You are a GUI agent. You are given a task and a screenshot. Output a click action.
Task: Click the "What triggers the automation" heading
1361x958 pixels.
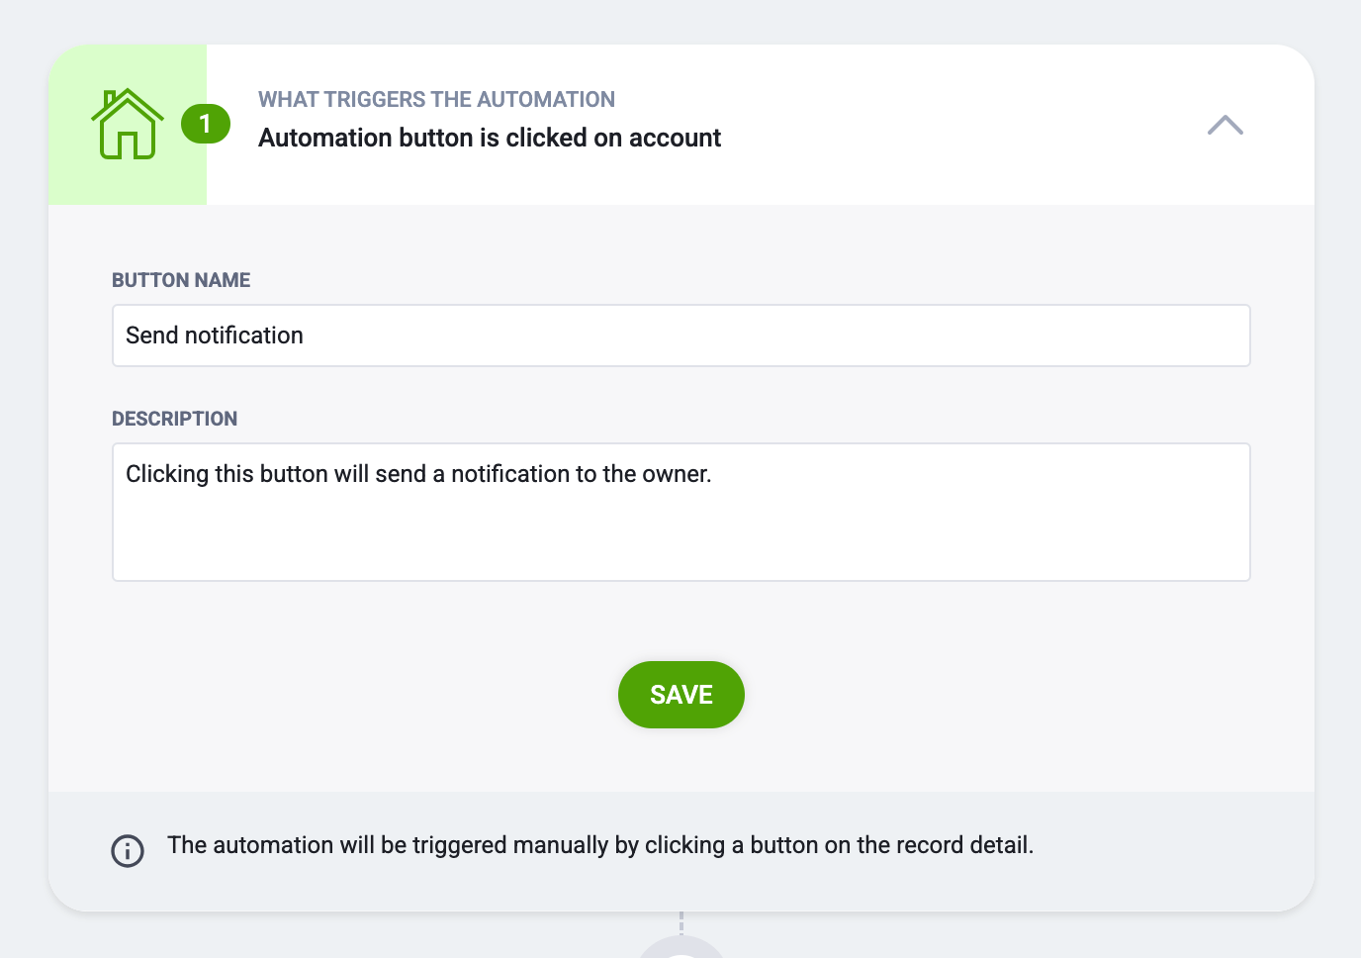tap(436, 99)
